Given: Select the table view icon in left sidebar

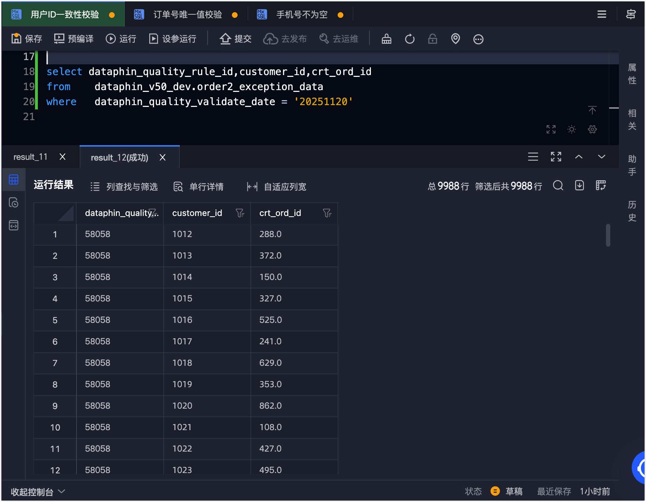Looking at the screenshot, I should coord(14,179).
